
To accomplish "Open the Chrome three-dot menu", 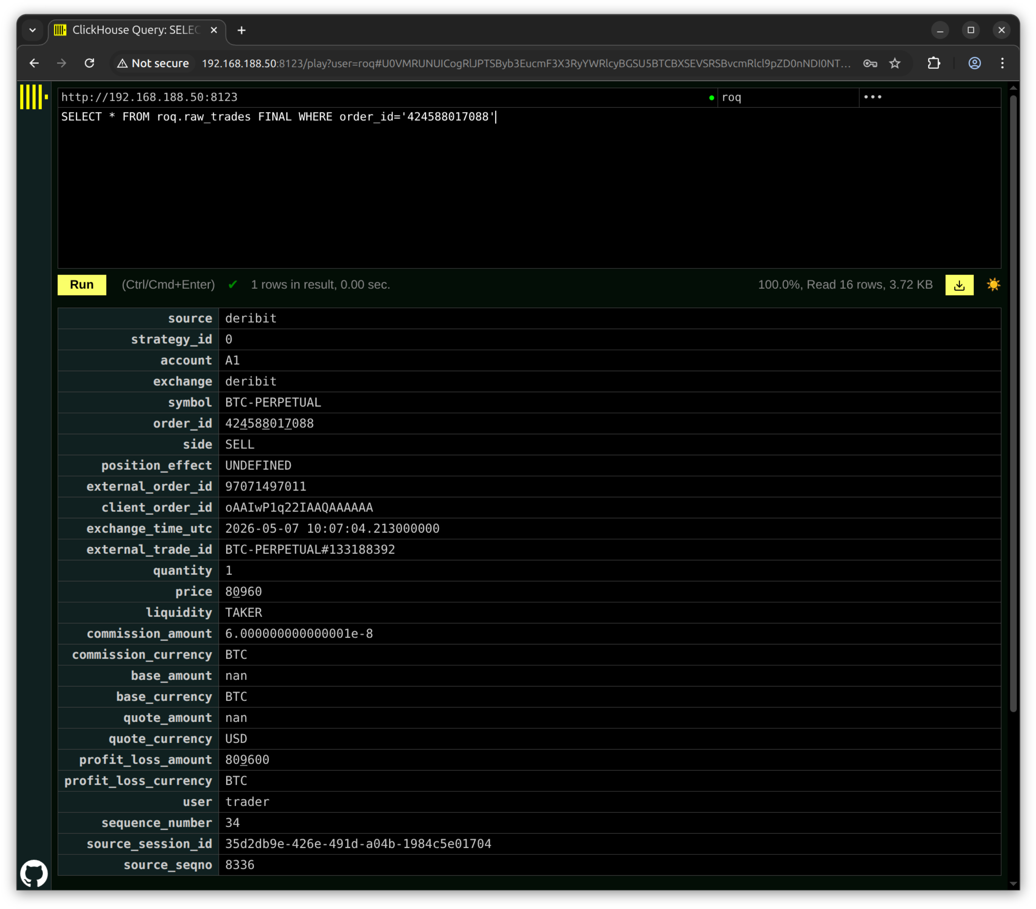I will pyautogui.click(x=1002, y=63).
